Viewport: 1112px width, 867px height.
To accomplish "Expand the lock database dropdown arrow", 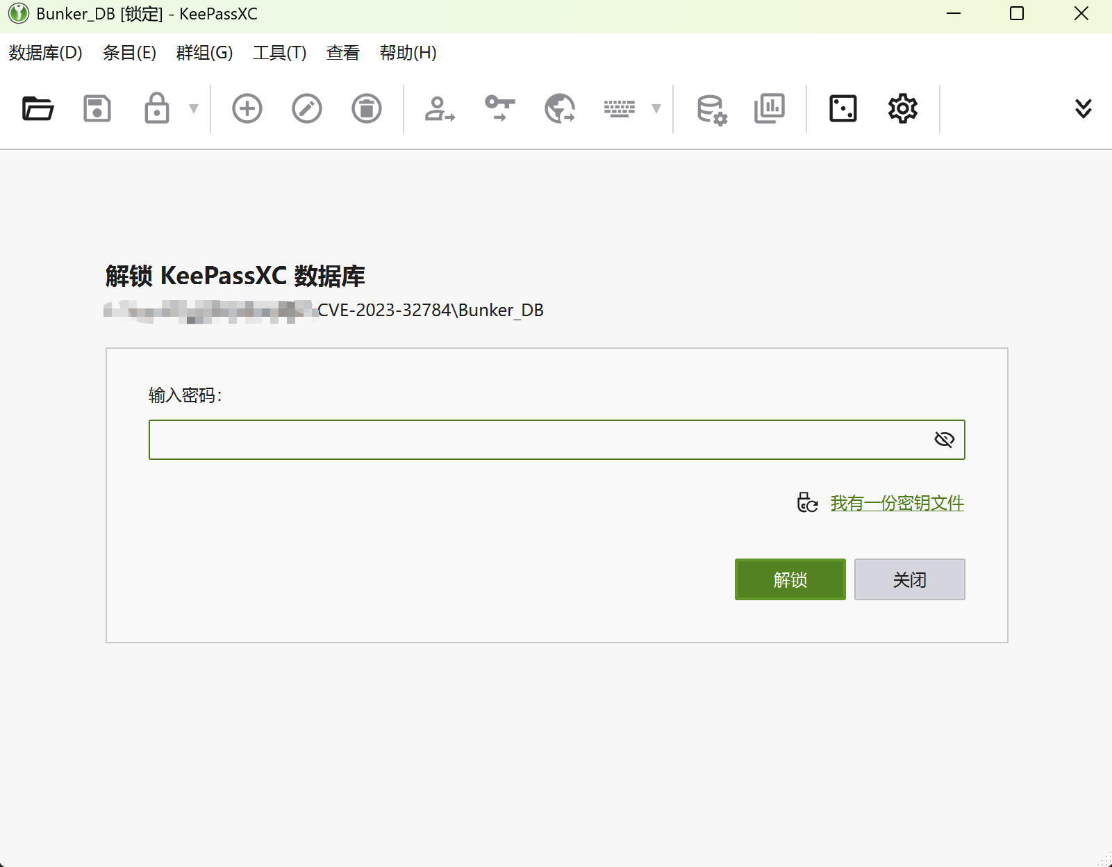I will [194, 108].
